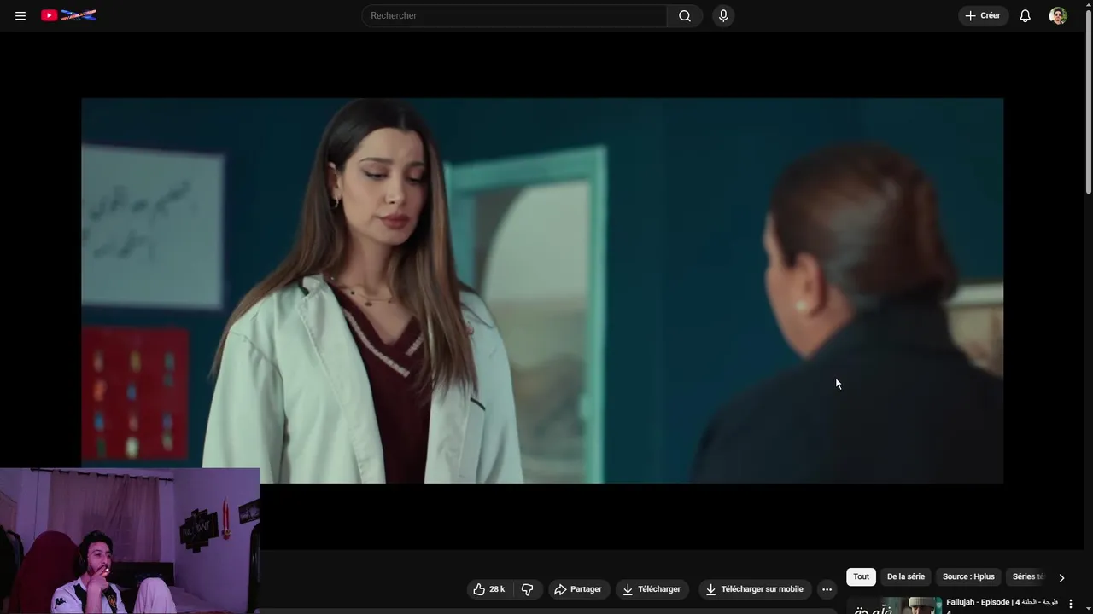This screenshot has width=1093, height=614.
Task: Go to YouTube home via logo
Action: (68, 15)
